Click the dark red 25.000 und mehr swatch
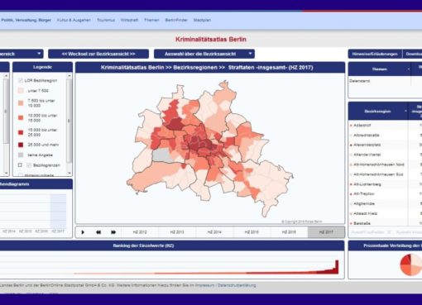The width and height of the screenshot is (422, 305). click(x=21, y=145)
